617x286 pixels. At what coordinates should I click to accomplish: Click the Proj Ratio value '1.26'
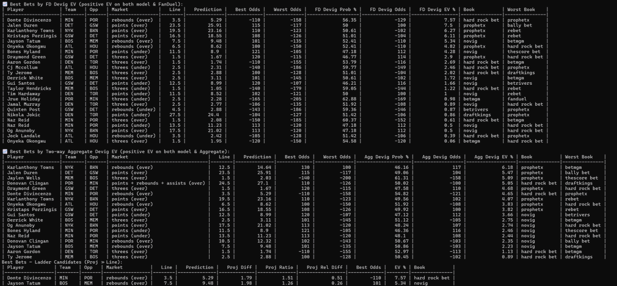pos(287,283)
